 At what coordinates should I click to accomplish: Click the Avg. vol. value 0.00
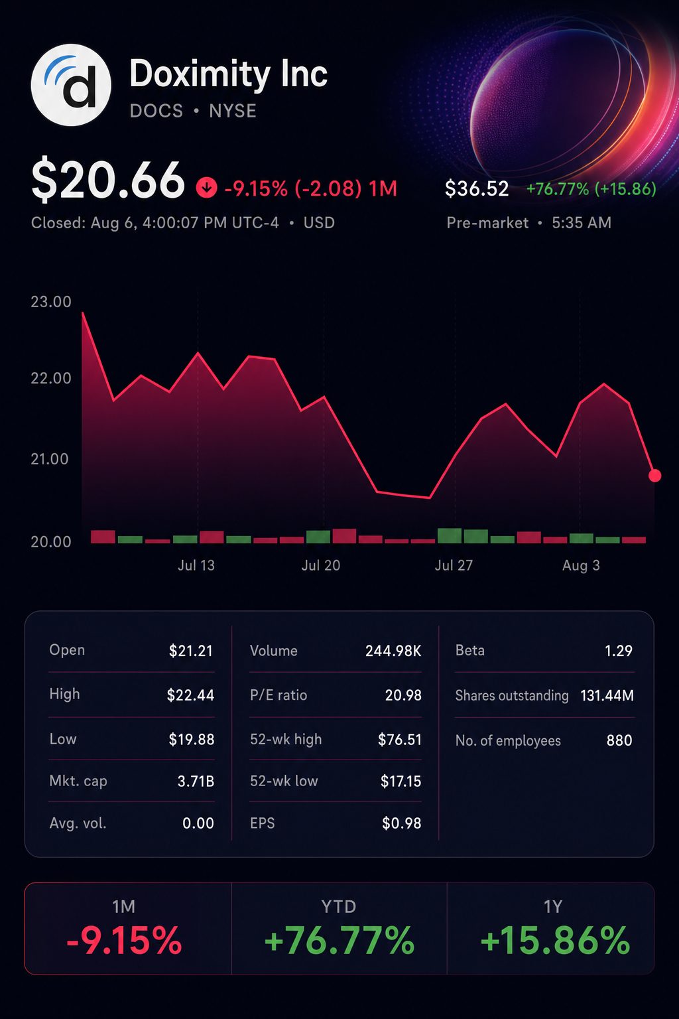click(x=198, y=823)
